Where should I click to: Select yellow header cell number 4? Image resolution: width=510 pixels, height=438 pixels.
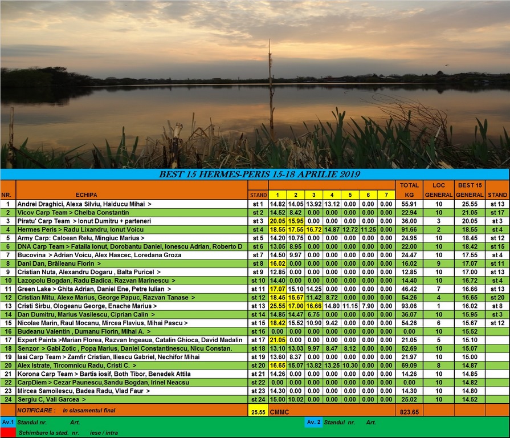click(x=332, y=195)
